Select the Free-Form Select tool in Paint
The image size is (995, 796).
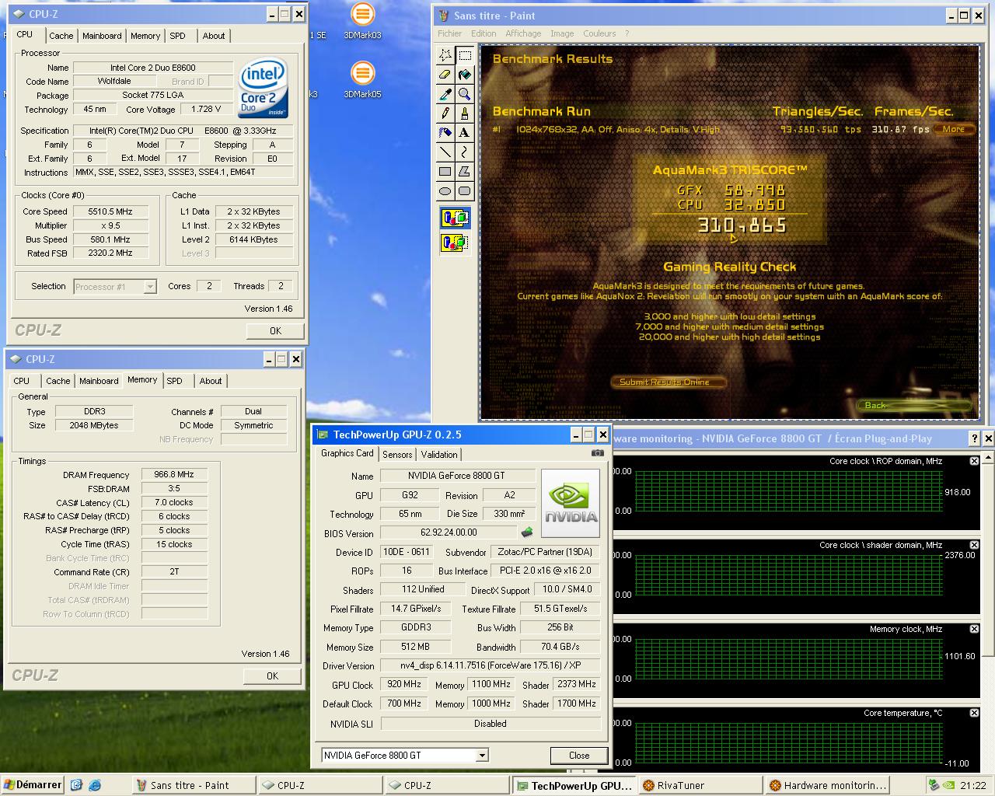click(x=445, y=55)
